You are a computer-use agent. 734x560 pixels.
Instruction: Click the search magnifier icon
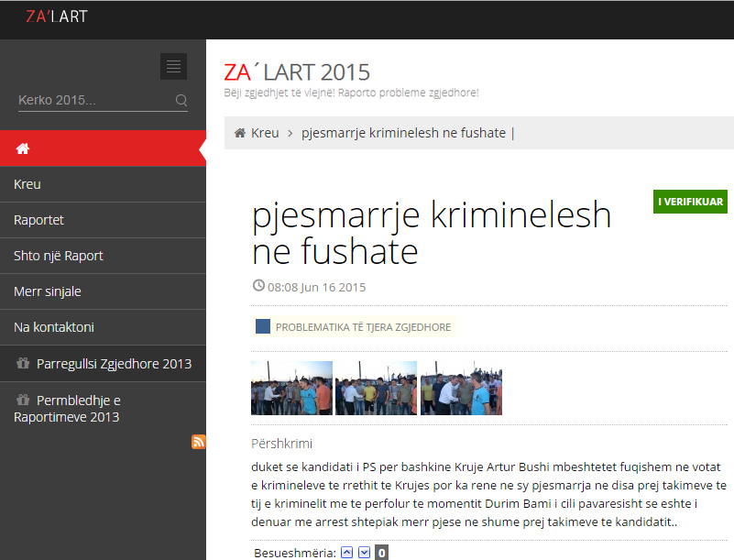click(180, 101)
